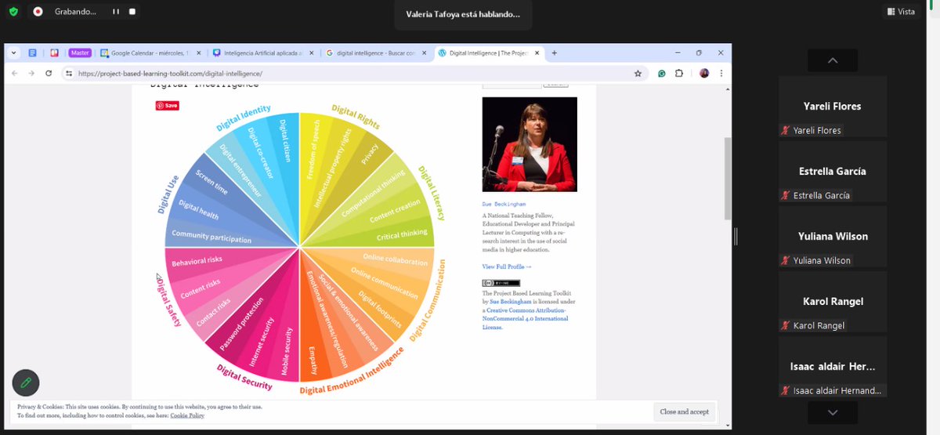Viewport: 940px width, 435px height.
Task: Click the Creative Commons license badge
Action: tap(501, 283)
